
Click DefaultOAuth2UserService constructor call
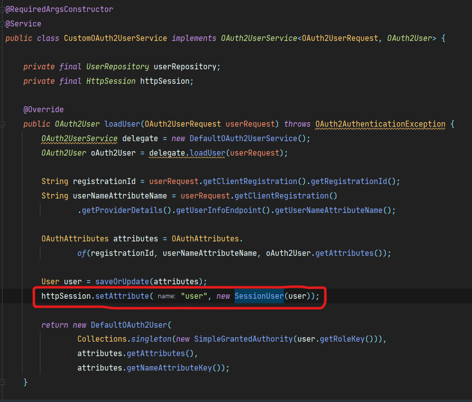(x=243, y=139)
